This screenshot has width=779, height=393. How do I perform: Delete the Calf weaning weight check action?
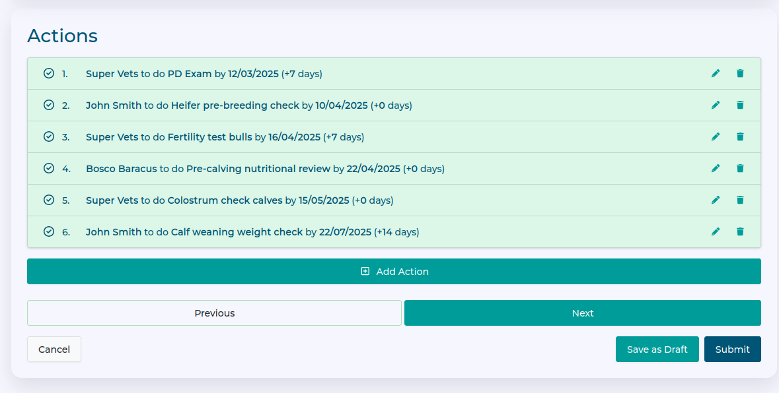coord(740,231)
